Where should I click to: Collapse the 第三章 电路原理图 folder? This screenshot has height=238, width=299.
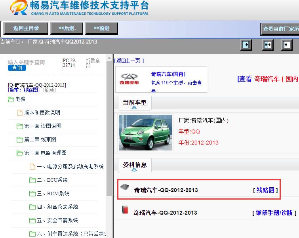[x=20, y=153]
